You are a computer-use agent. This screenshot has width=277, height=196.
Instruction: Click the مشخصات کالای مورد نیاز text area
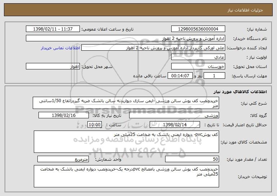(126, 142)
